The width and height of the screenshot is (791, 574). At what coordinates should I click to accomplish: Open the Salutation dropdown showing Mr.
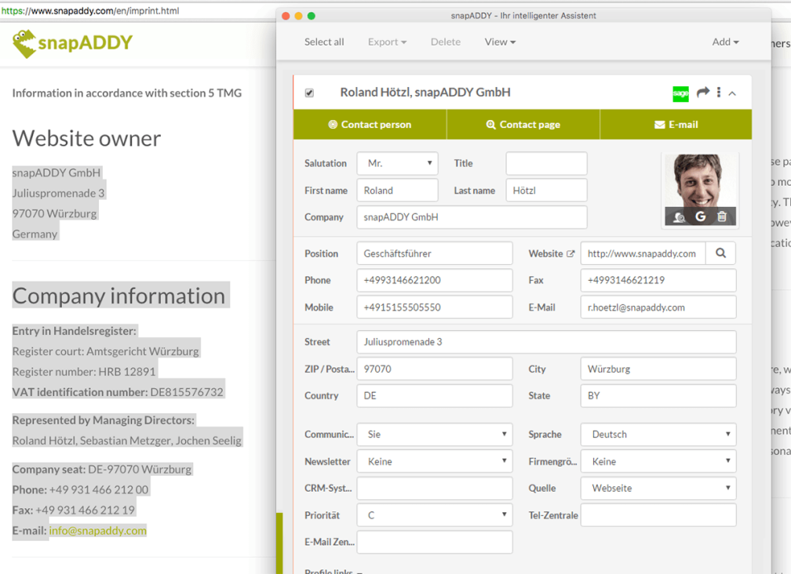click(397, 163)
